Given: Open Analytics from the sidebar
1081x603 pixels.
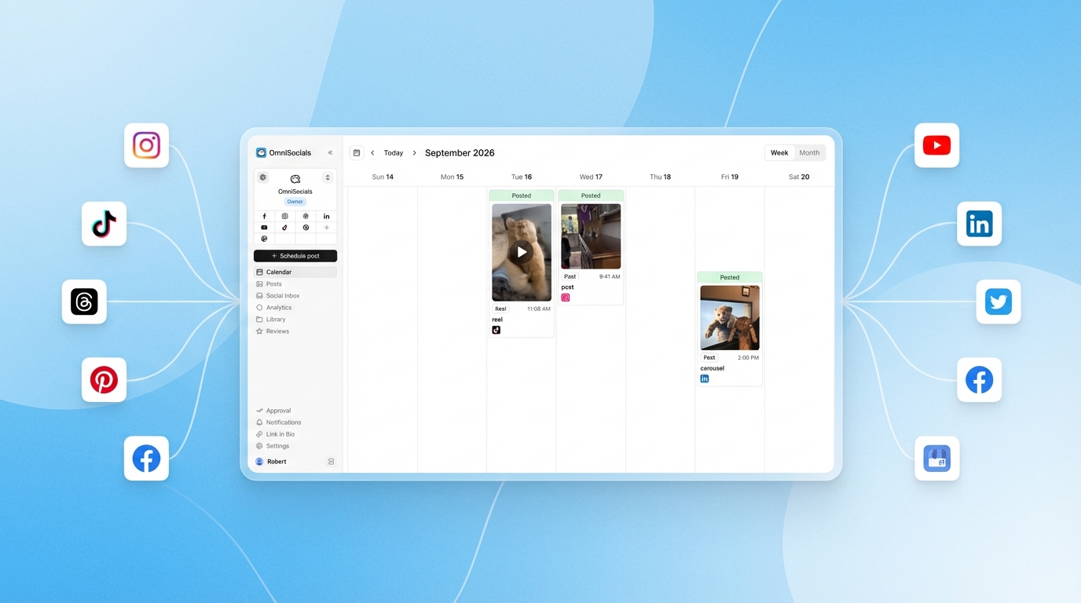Looking at the screenshot, I should point(277,307).
